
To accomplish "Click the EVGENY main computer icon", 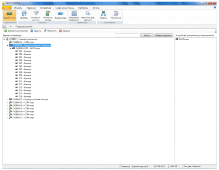I will (x=7, y=39).
